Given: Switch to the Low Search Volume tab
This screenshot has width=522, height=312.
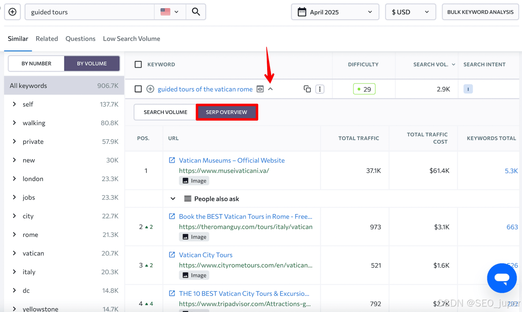Looking at the screenshot, I should pos(132,39).
